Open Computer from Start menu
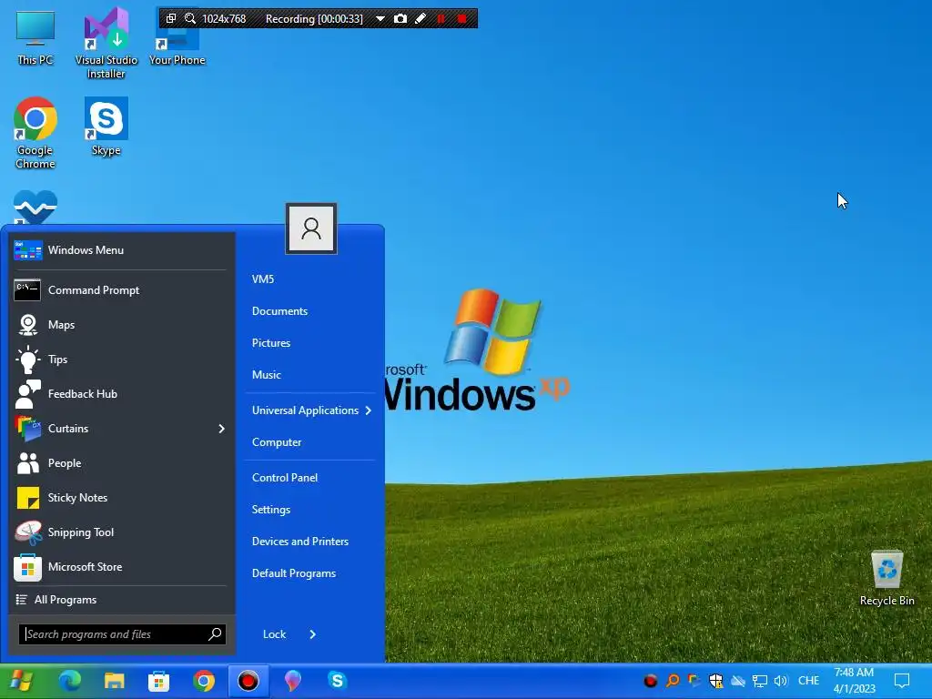The height and width of the screenshot is (699, 932). 277,442
